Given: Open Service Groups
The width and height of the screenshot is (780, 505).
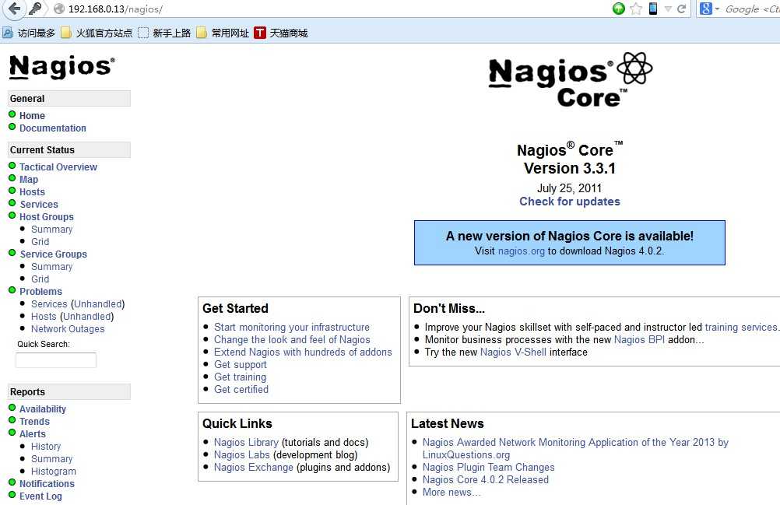Looking at the screenshot, I should pyautogui.click(x=53, y=254).
